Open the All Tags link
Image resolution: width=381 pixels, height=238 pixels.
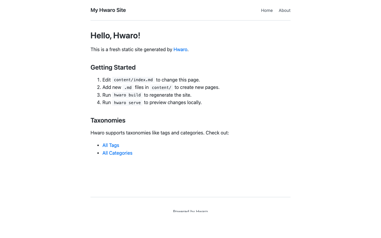coord(111,145)
